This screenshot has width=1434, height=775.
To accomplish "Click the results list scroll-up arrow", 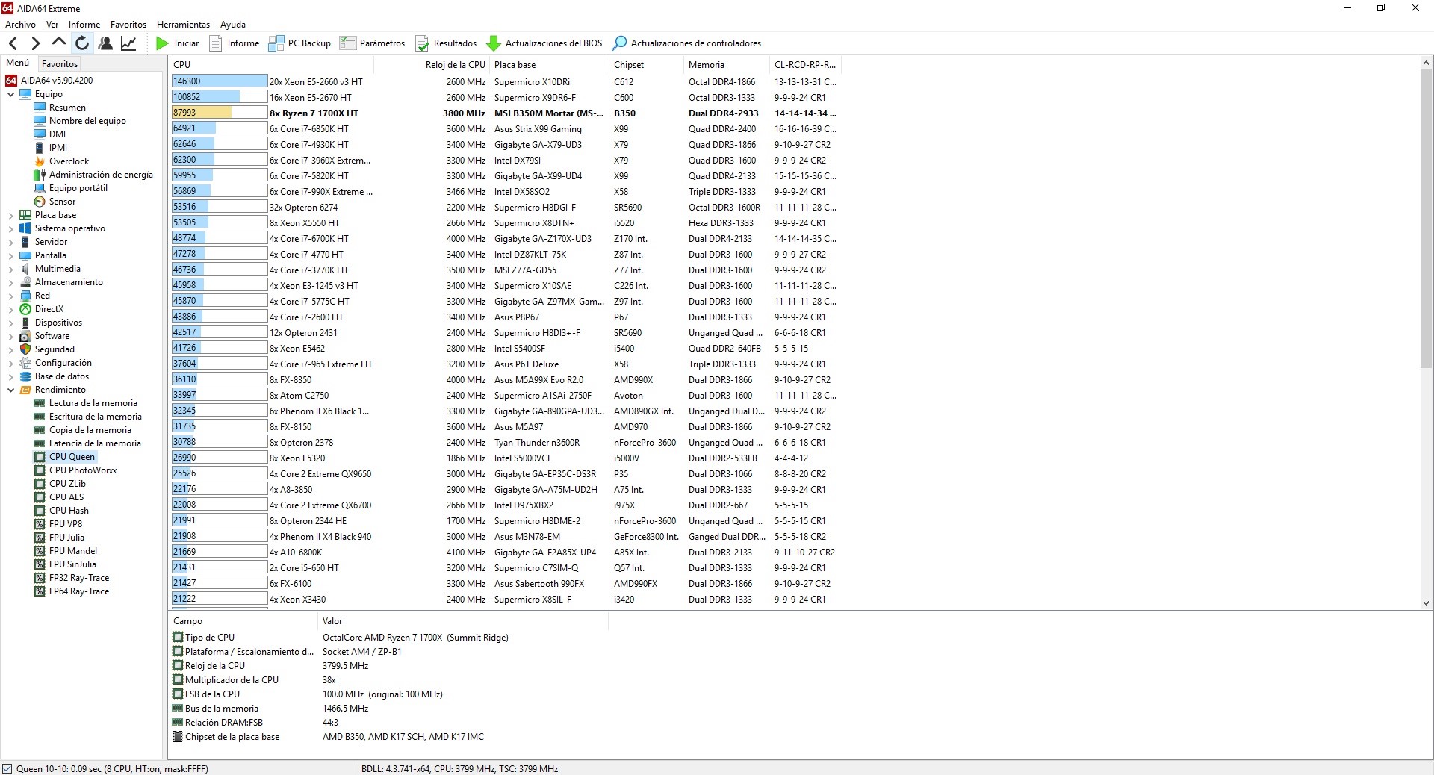I will [x=1426, y=63].
